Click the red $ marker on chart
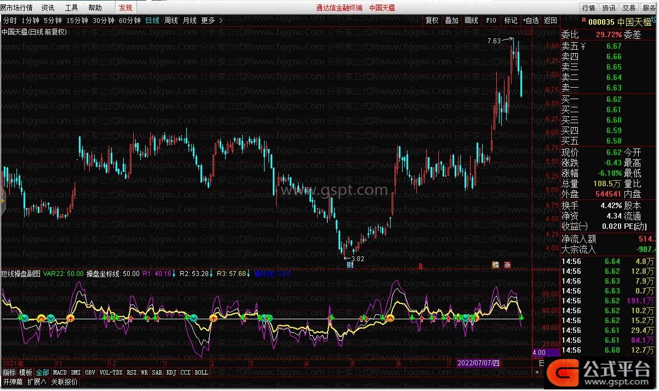The height and width of the screenshot is (391, 659). (420, 266)
